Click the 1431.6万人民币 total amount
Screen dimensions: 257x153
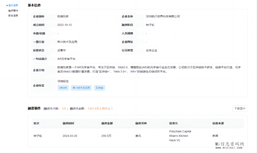coord(97,109)
